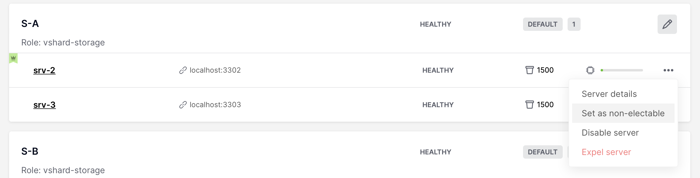The height and width of the screenshot is (178, 700).
Task: Click the link icon beside localhost:3302
Action: click(183, 70)
